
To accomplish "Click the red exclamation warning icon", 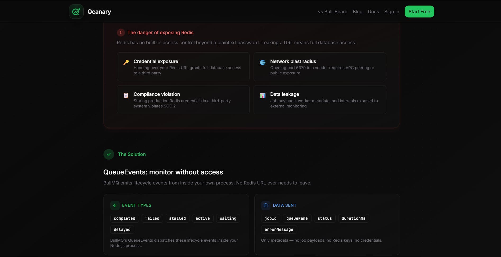I will (x=121, y=33).
